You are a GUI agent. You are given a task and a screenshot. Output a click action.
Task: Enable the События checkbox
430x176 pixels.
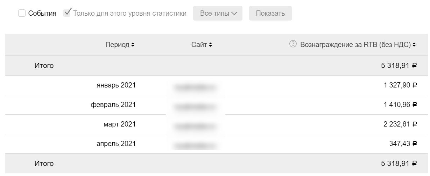tap(22, 13)
